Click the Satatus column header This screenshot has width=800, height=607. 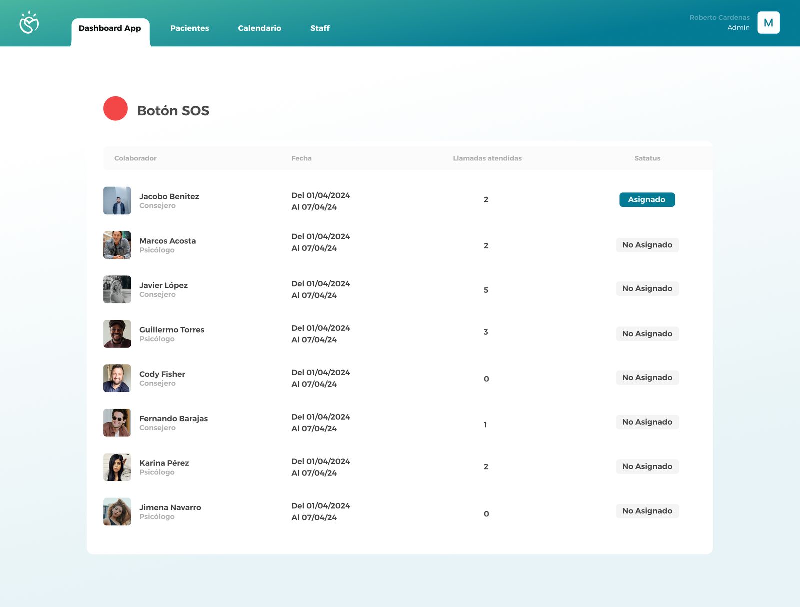[647, 158]
